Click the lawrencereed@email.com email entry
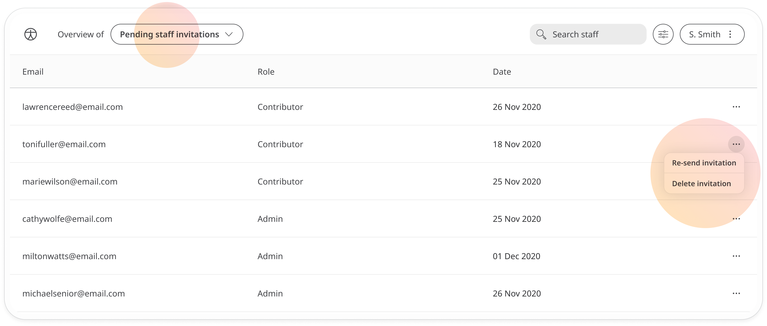Image resolution: width=767 pixels, height=326 pixels. pyautogui.click(x=72, y=107)
